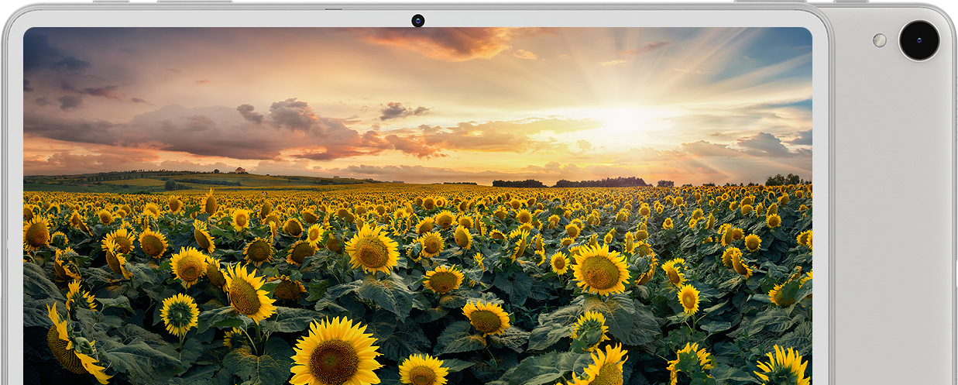Click the thin microphone slot on the top bezel
This screenshot has width=958, height=385.
click(333, 9)
